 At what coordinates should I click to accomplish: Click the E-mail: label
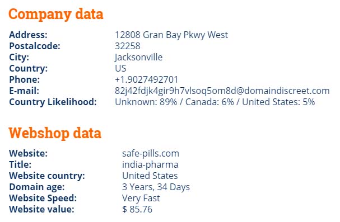tap(24, 91)
